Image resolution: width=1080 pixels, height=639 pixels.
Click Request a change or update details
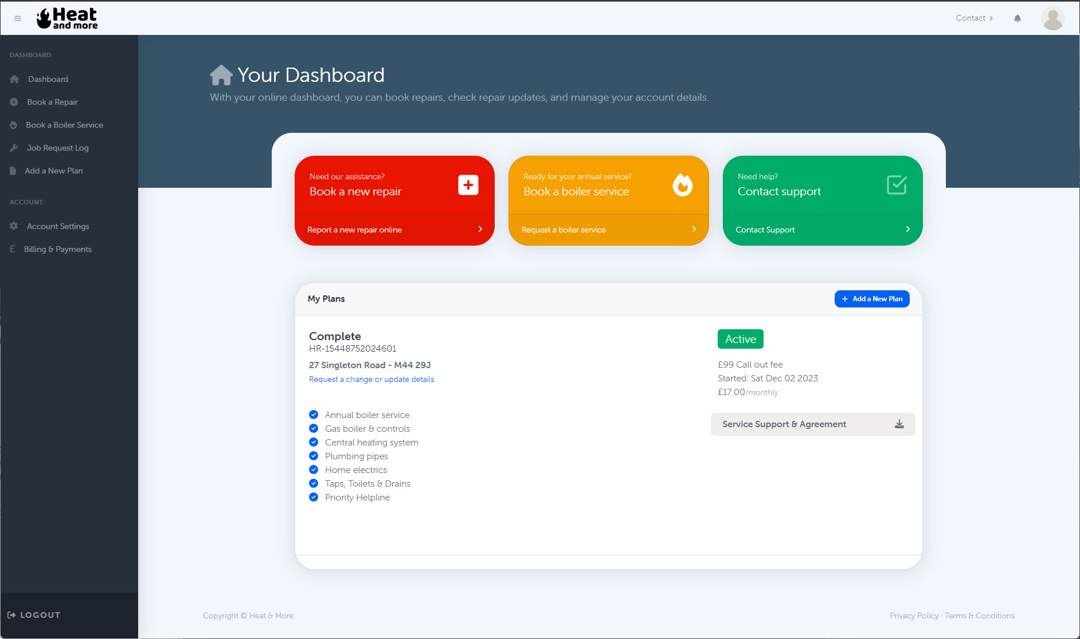371,380
